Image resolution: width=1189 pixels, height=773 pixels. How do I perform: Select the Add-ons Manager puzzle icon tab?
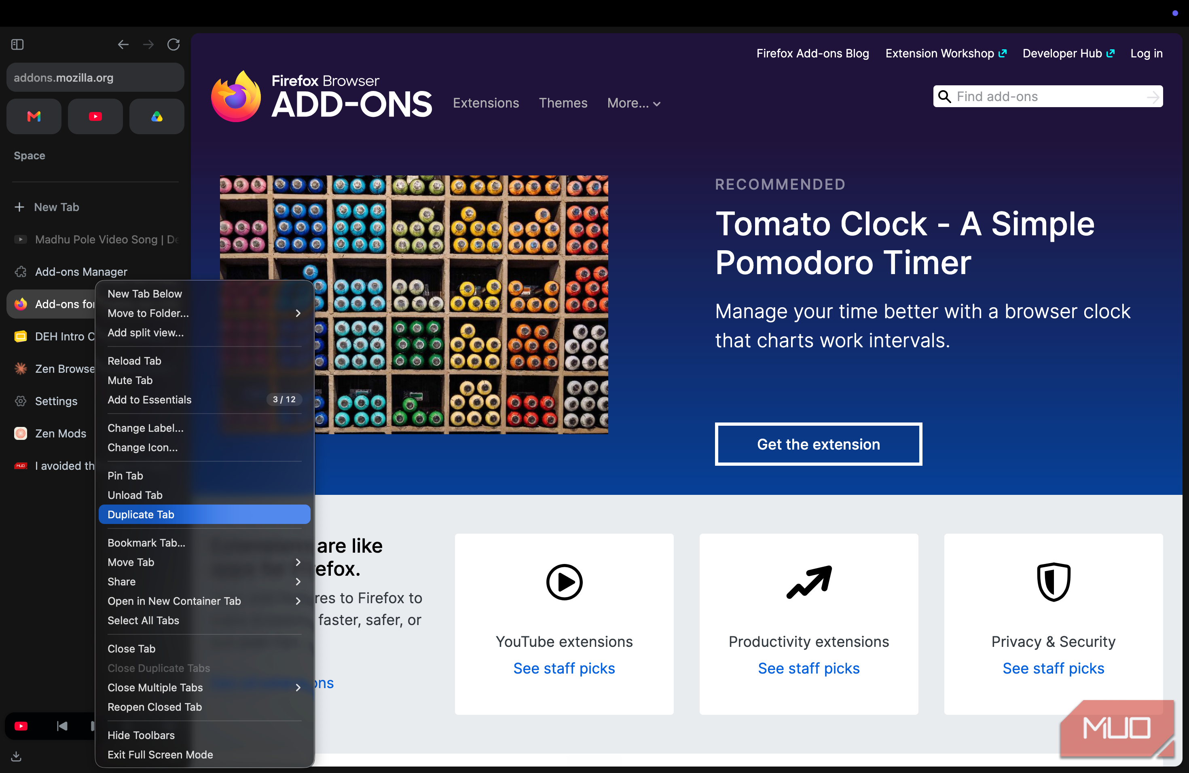pos(21,272)
